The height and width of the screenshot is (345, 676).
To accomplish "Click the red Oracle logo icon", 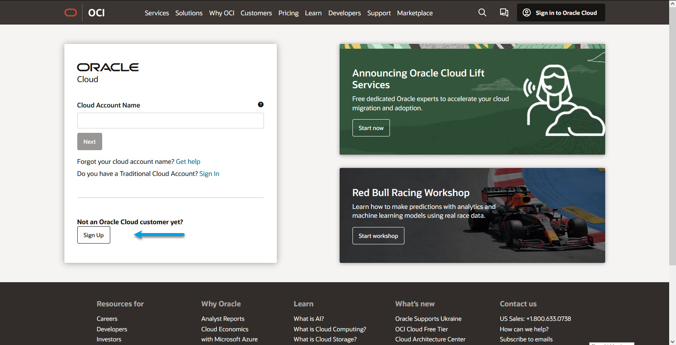I will pos(71,13).
